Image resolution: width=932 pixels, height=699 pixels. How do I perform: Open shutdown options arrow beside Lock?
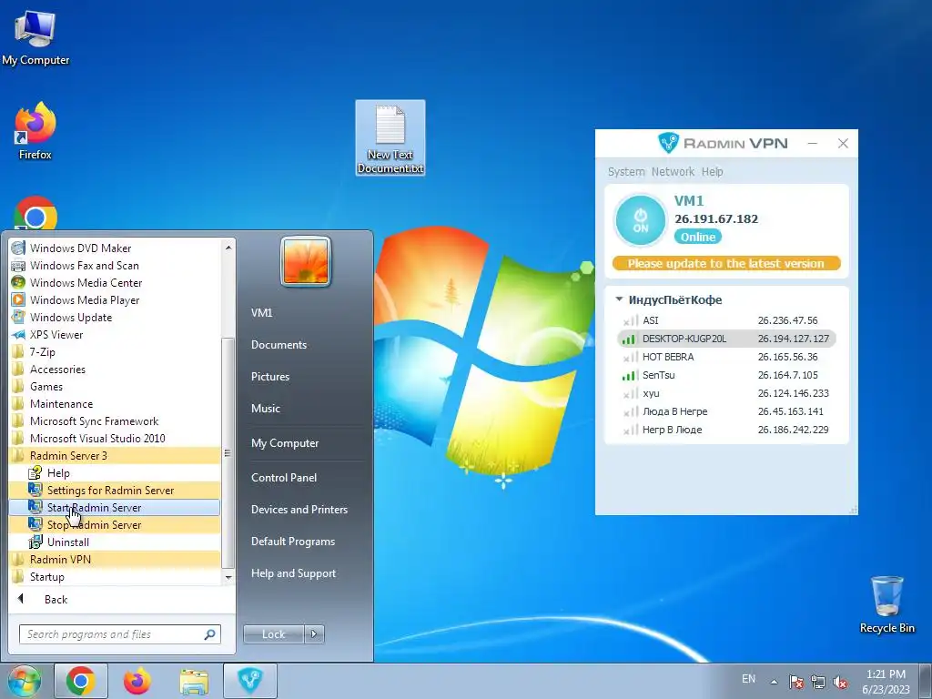click(x=314, y=634)
